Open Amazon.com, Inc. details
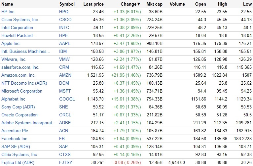Image resolution: width=253 pixels, height=166 pixels. [18, 75]
